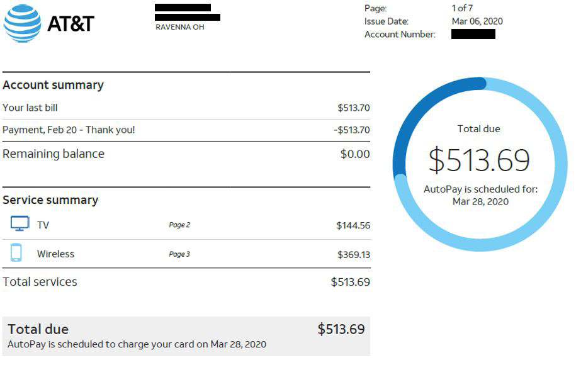Click the Total due gray banner
Image resolution: width=576 pixels, height=365 pixels.
[186, 336]
